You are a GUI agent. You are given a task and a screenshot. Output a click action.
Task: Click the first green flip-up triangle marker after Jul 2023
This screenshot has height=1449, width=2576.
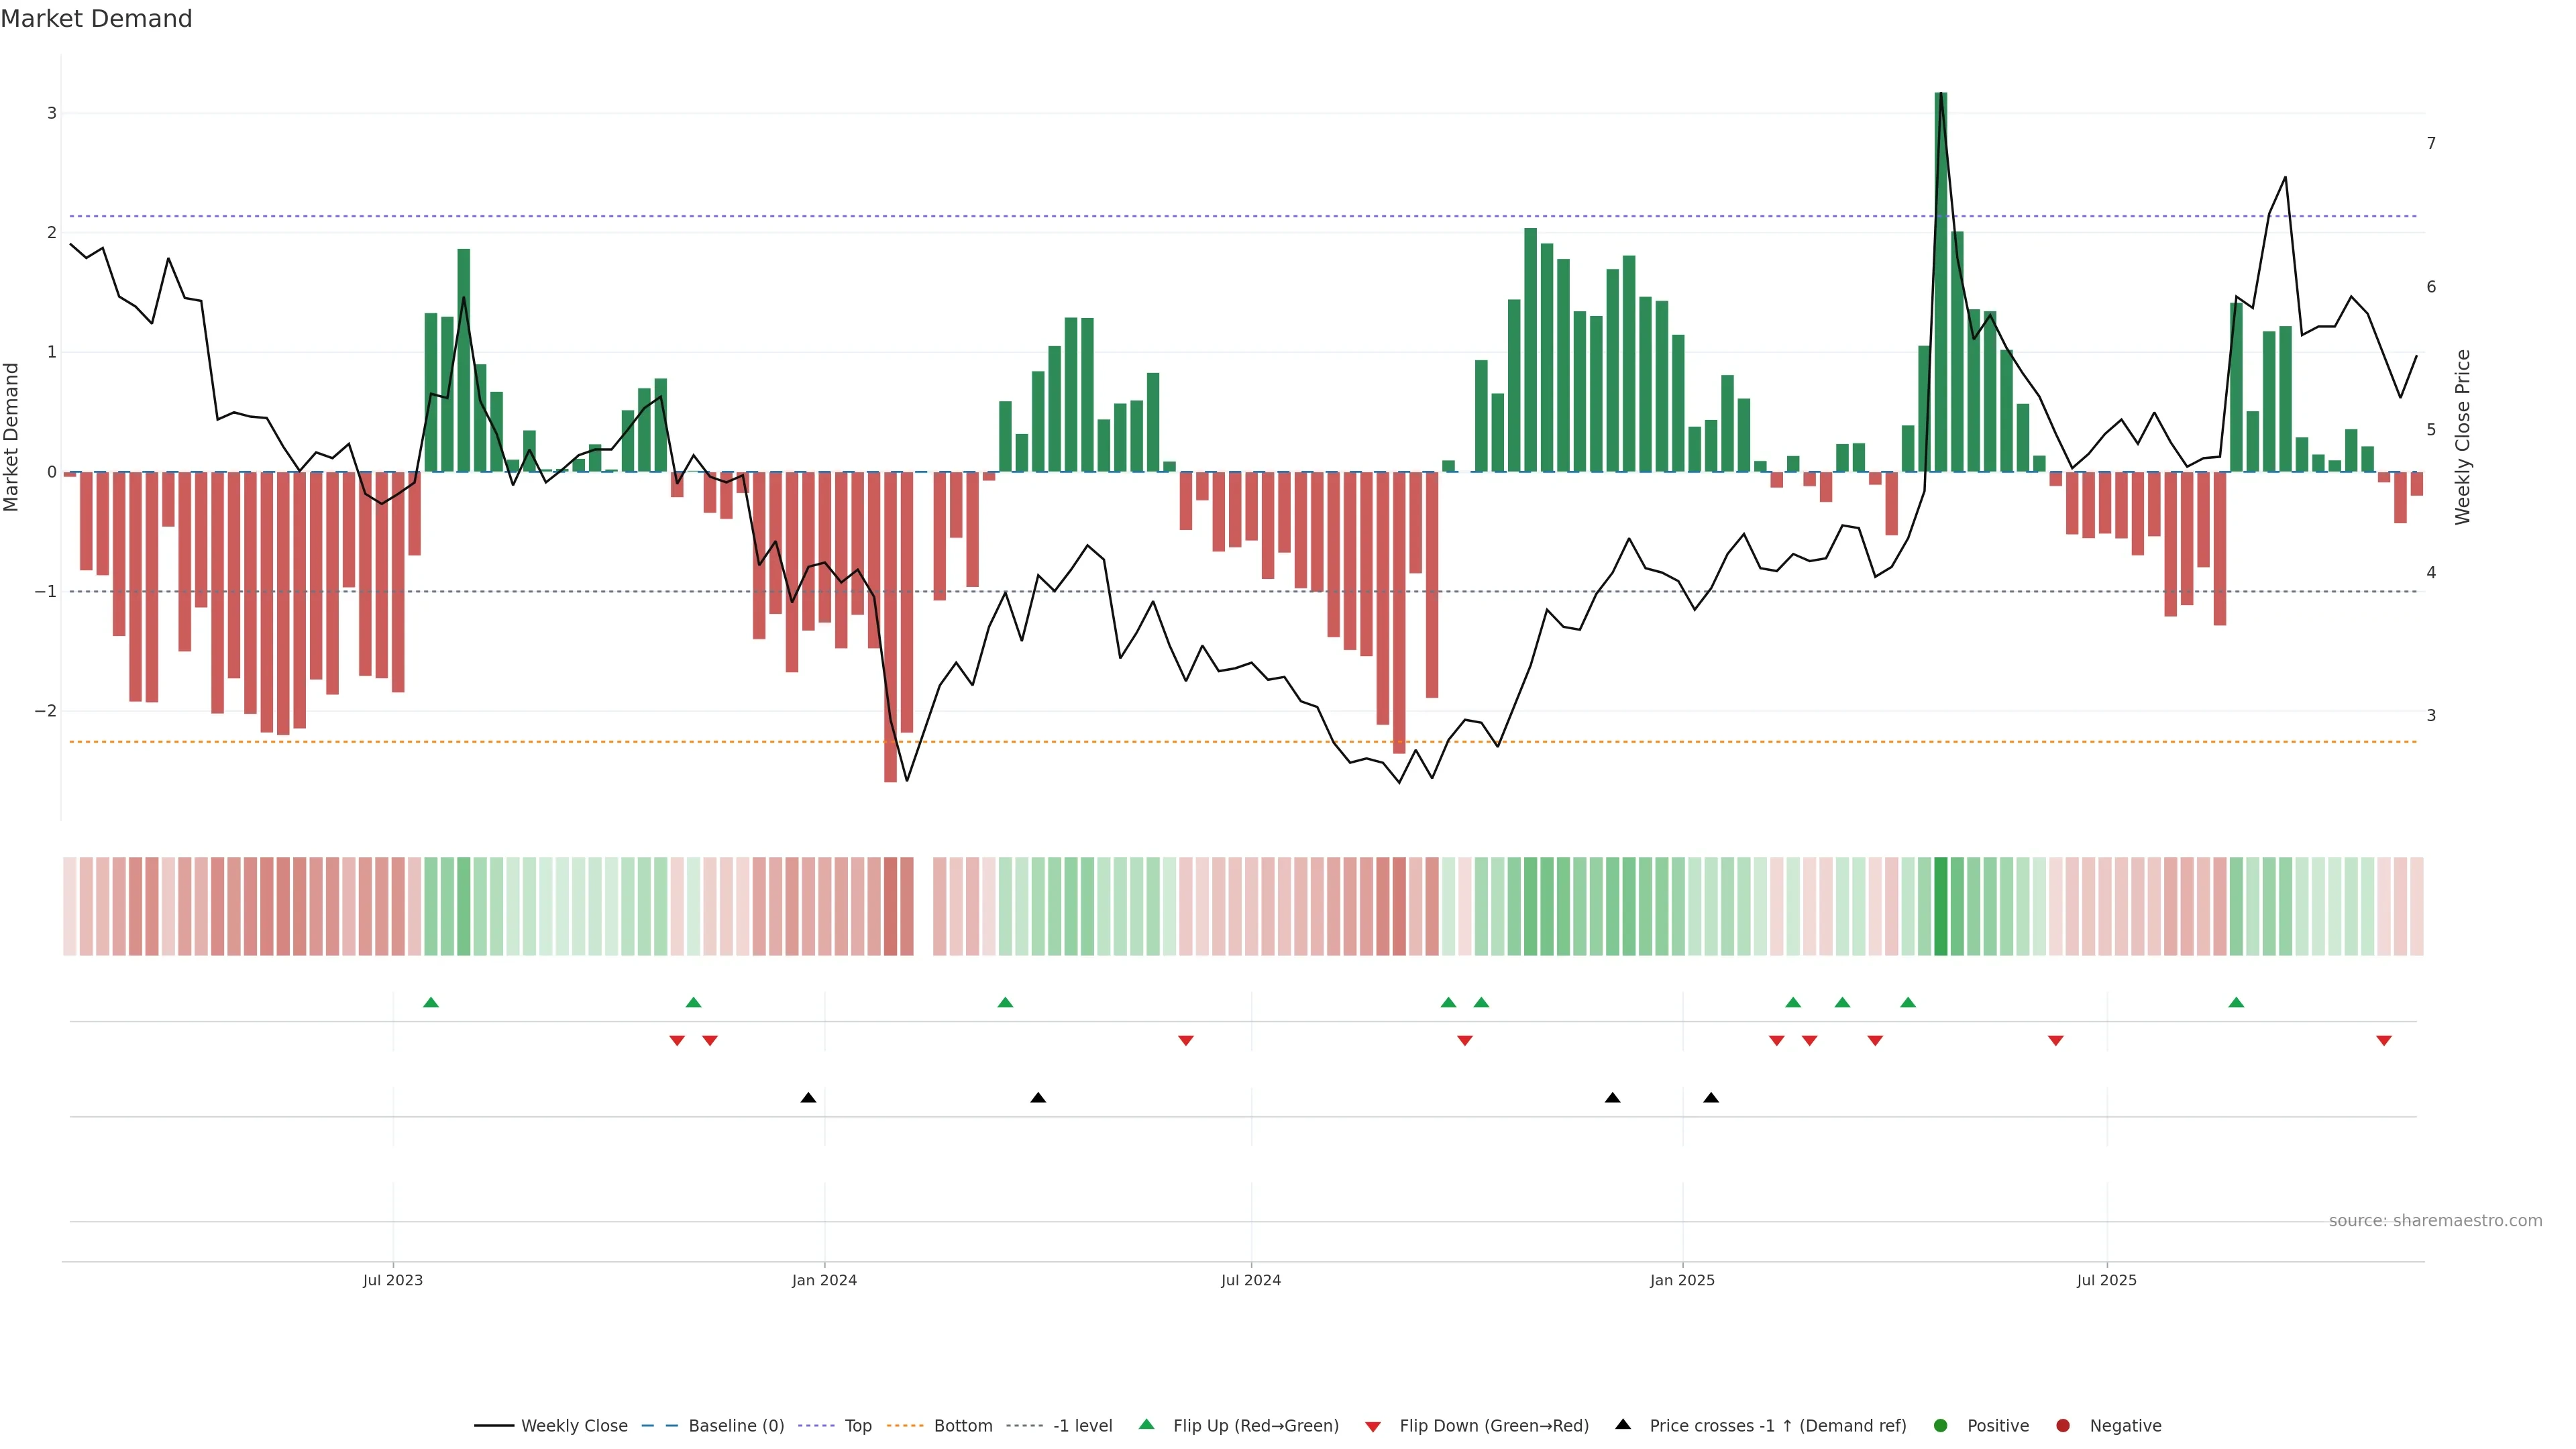431,1002
